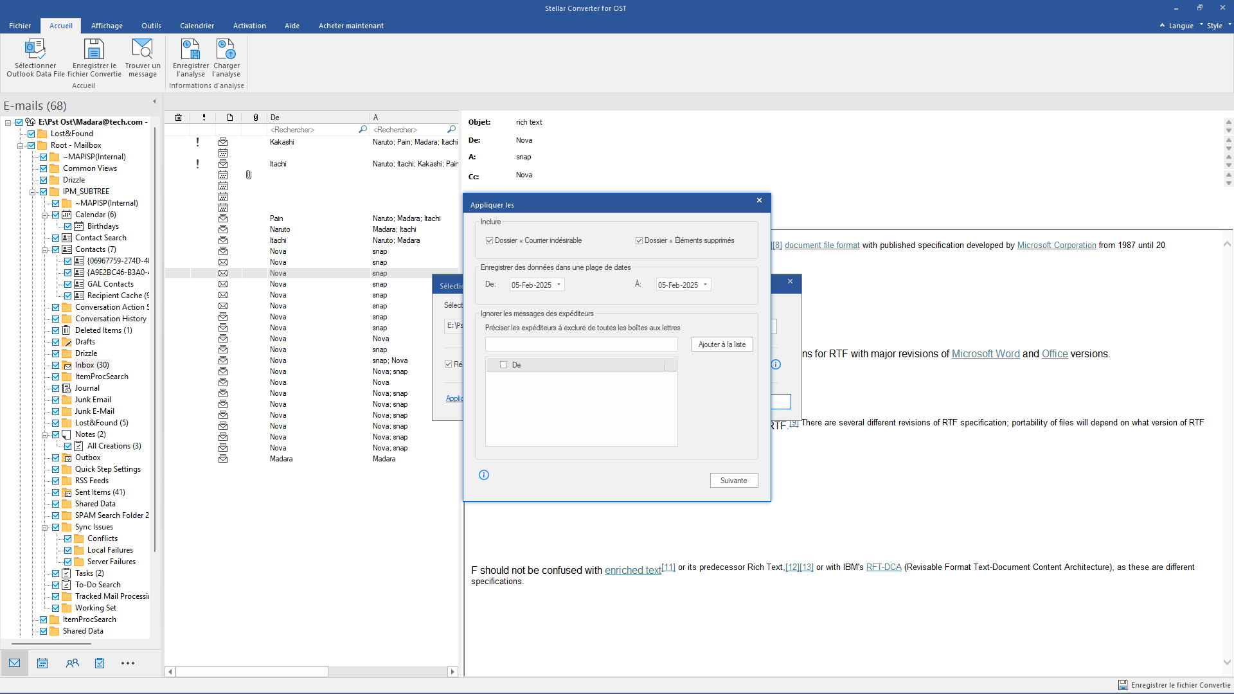Select the Calendrier menu item
Image resolution: width=1234 pixels, height=694 pixels.
197,24
